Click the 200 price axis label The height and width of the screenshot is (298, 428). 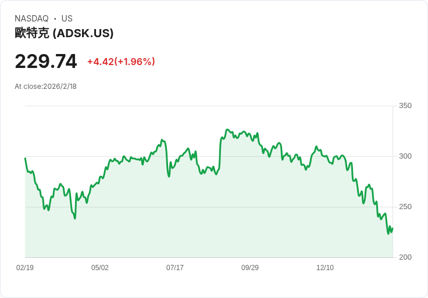405,257
